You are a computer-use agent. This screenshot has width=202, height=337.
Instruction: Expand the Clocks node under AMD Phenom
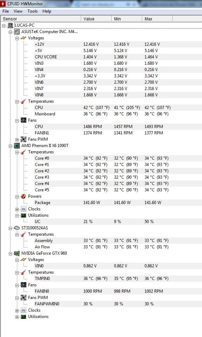[17, 209]
